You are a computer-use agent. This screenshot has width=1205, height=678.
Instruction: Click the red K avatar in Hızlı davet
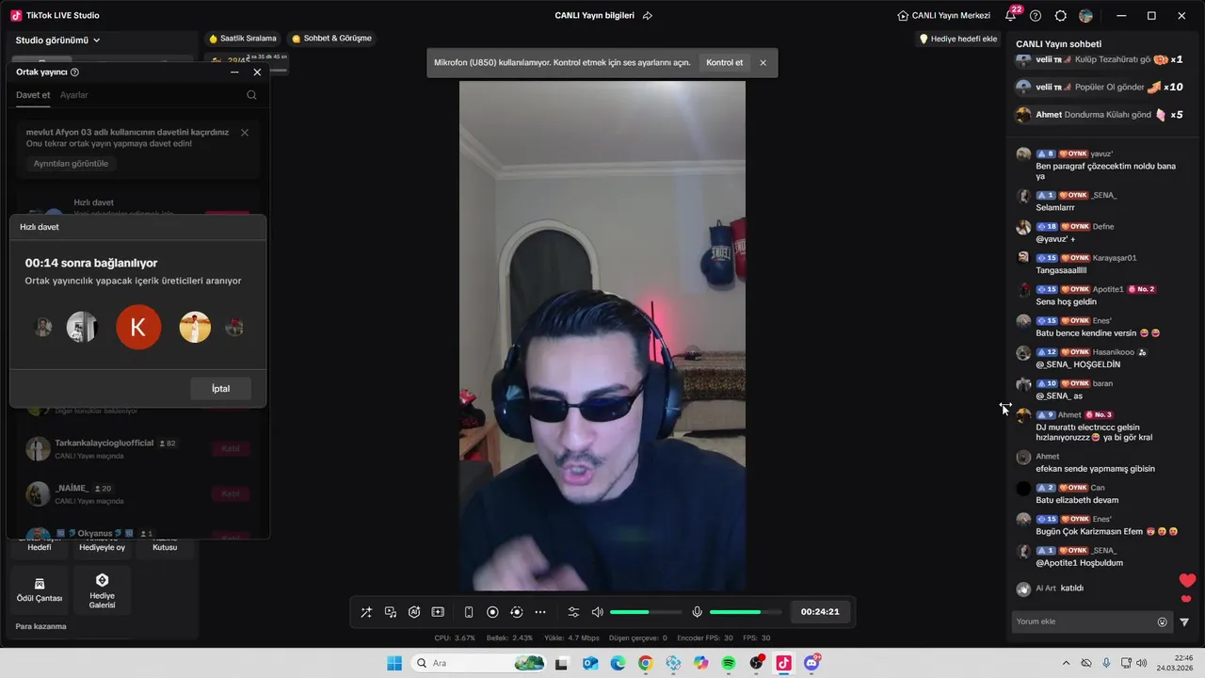[138, 327]
